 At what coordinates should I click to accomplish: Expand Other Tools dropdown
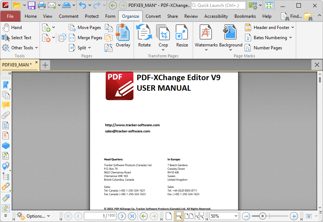(x=36, y=48)
